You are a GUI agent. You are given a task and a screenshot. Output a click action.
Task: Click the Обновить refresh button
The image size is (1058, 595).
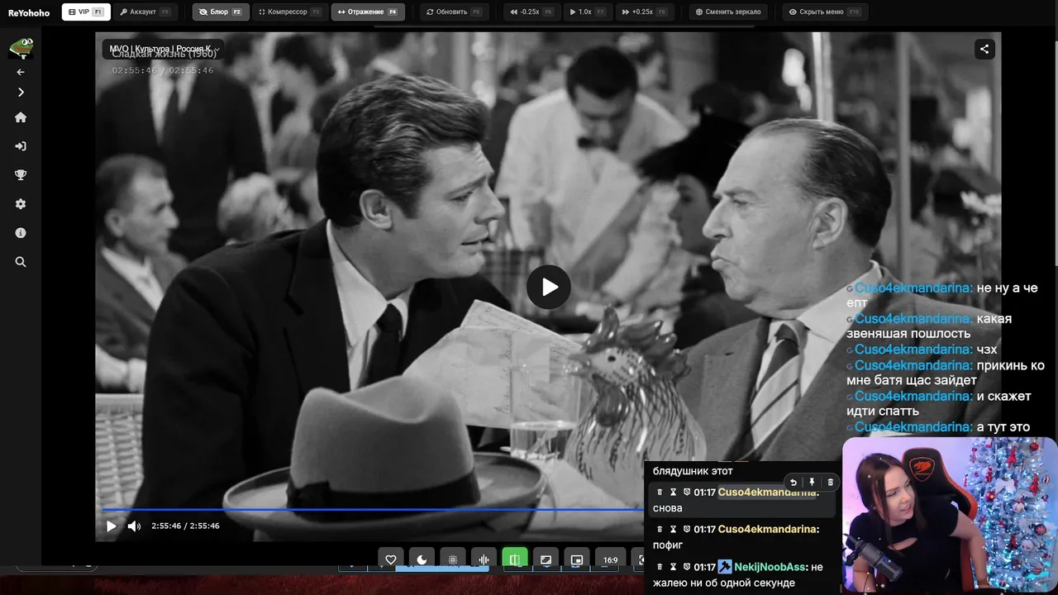point(452,12)
